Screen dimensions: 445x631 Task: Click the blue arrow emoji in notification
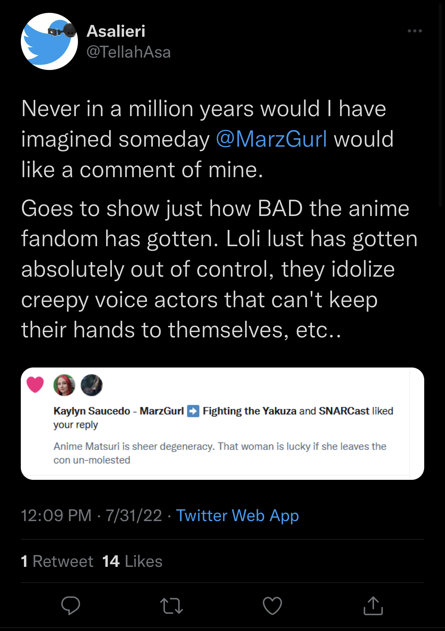(193, 411)
